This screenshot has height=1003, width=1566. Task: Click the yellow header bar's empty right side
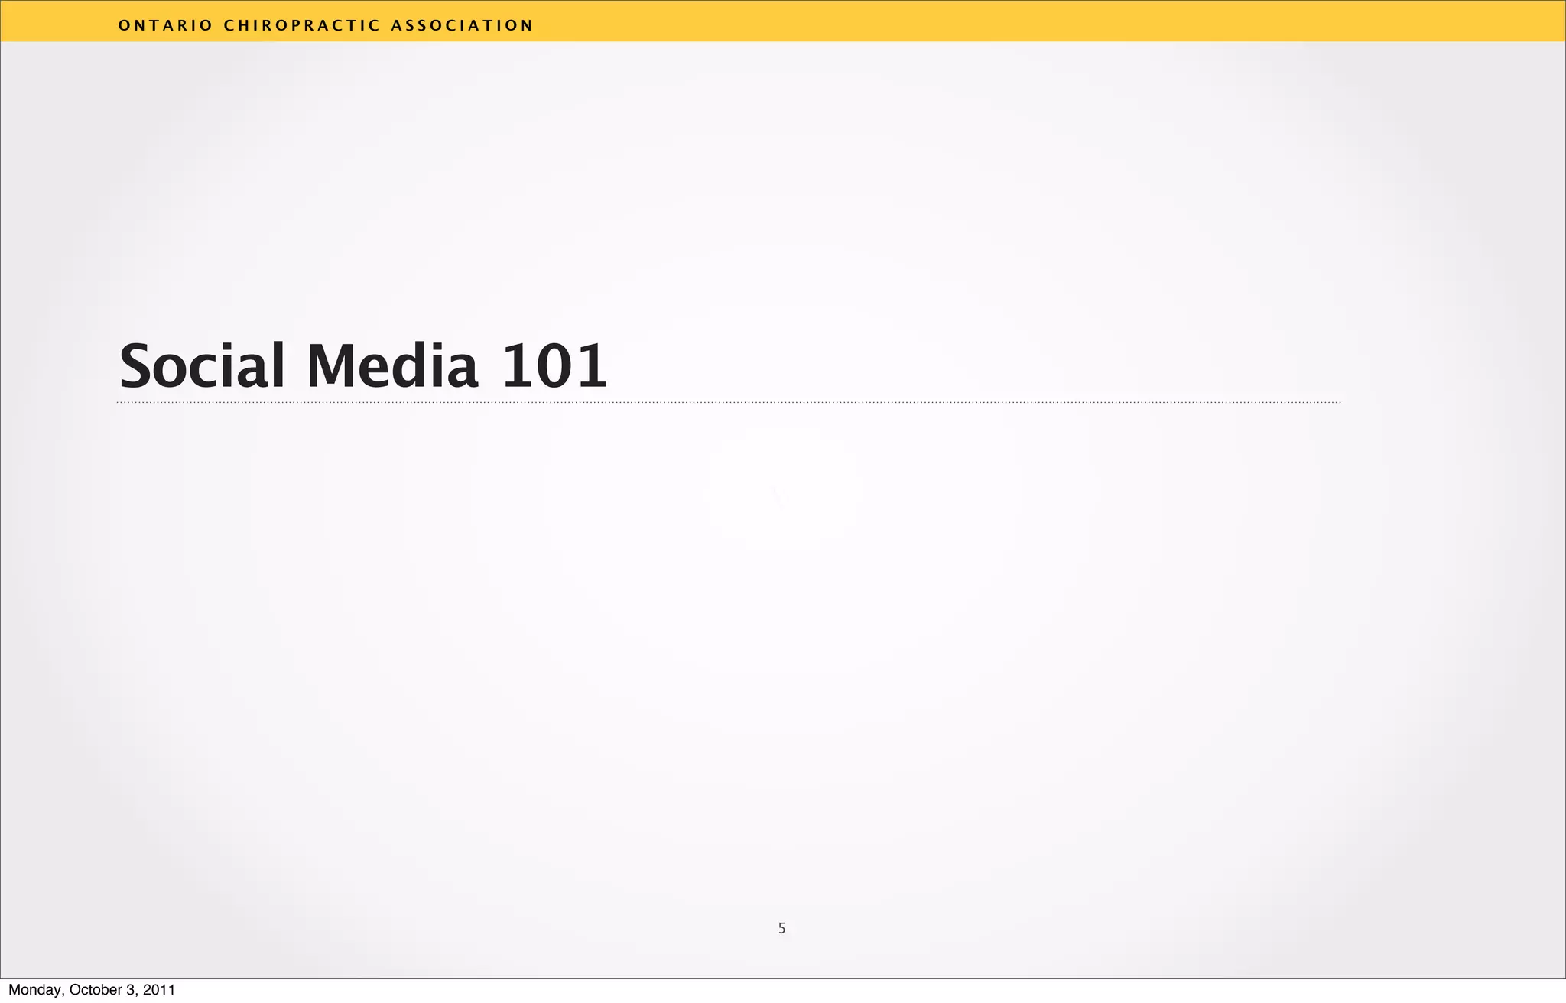1147,21
